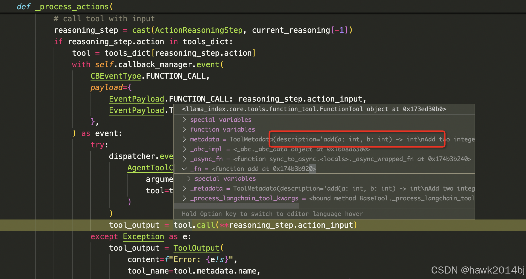Click the 'call tool with input' comment

(x=104, y=19)
